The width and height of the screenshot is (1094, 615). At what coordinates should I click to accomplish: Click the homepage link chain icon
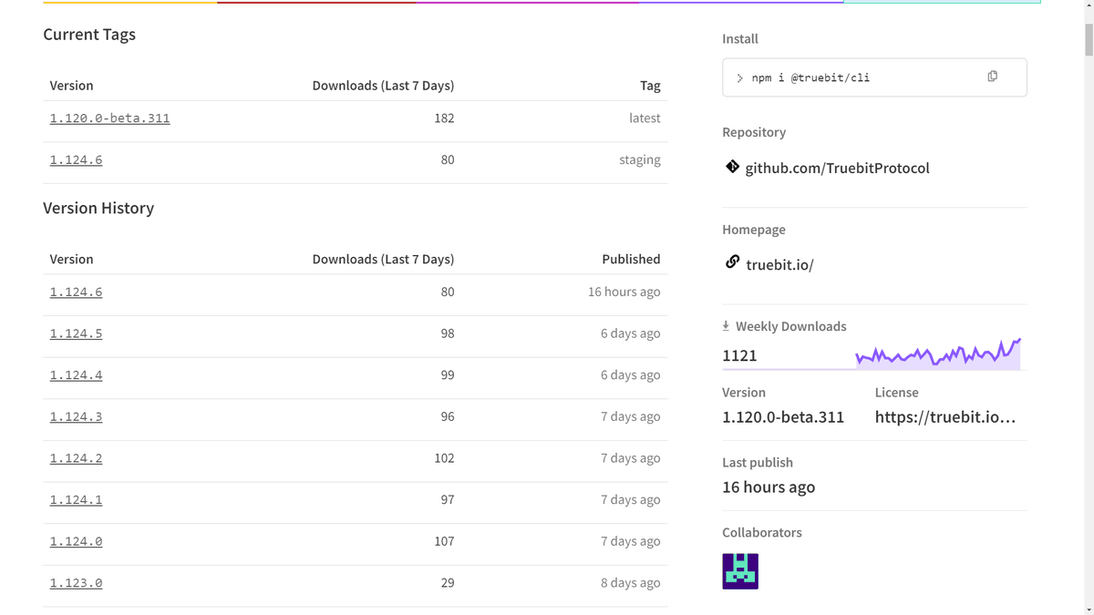(x=732, y=262)
